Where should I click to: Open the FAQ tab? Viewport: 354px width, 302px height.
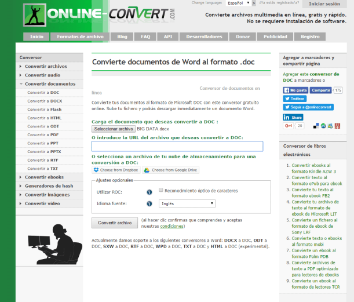click(x=145, y=37)
